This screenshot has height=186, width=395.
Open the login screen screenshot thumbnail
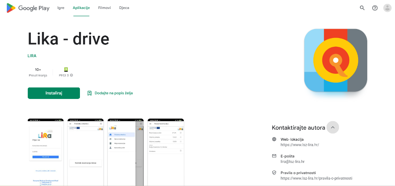(46, 152)
